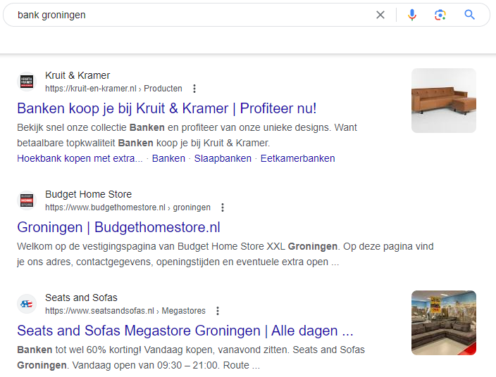Click the Kruit & Kramer favicon

coord(27,82)
